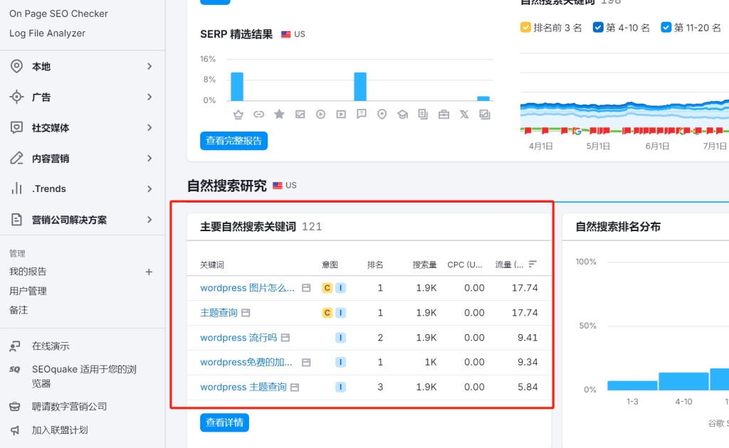Click the briefcase jobs SERP icon
This screenshot has height=448, width=729.
(x=444, y=114)
